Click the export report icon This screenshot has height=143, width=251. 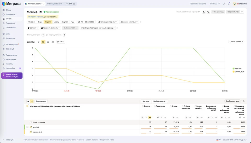tap(204, 12)
